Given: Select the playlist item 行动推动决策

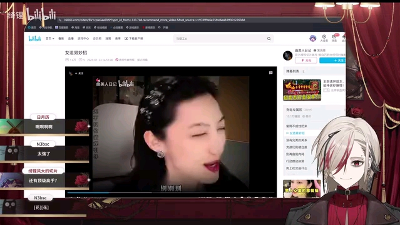Looking at the screenshot, I should click(295, 161).
